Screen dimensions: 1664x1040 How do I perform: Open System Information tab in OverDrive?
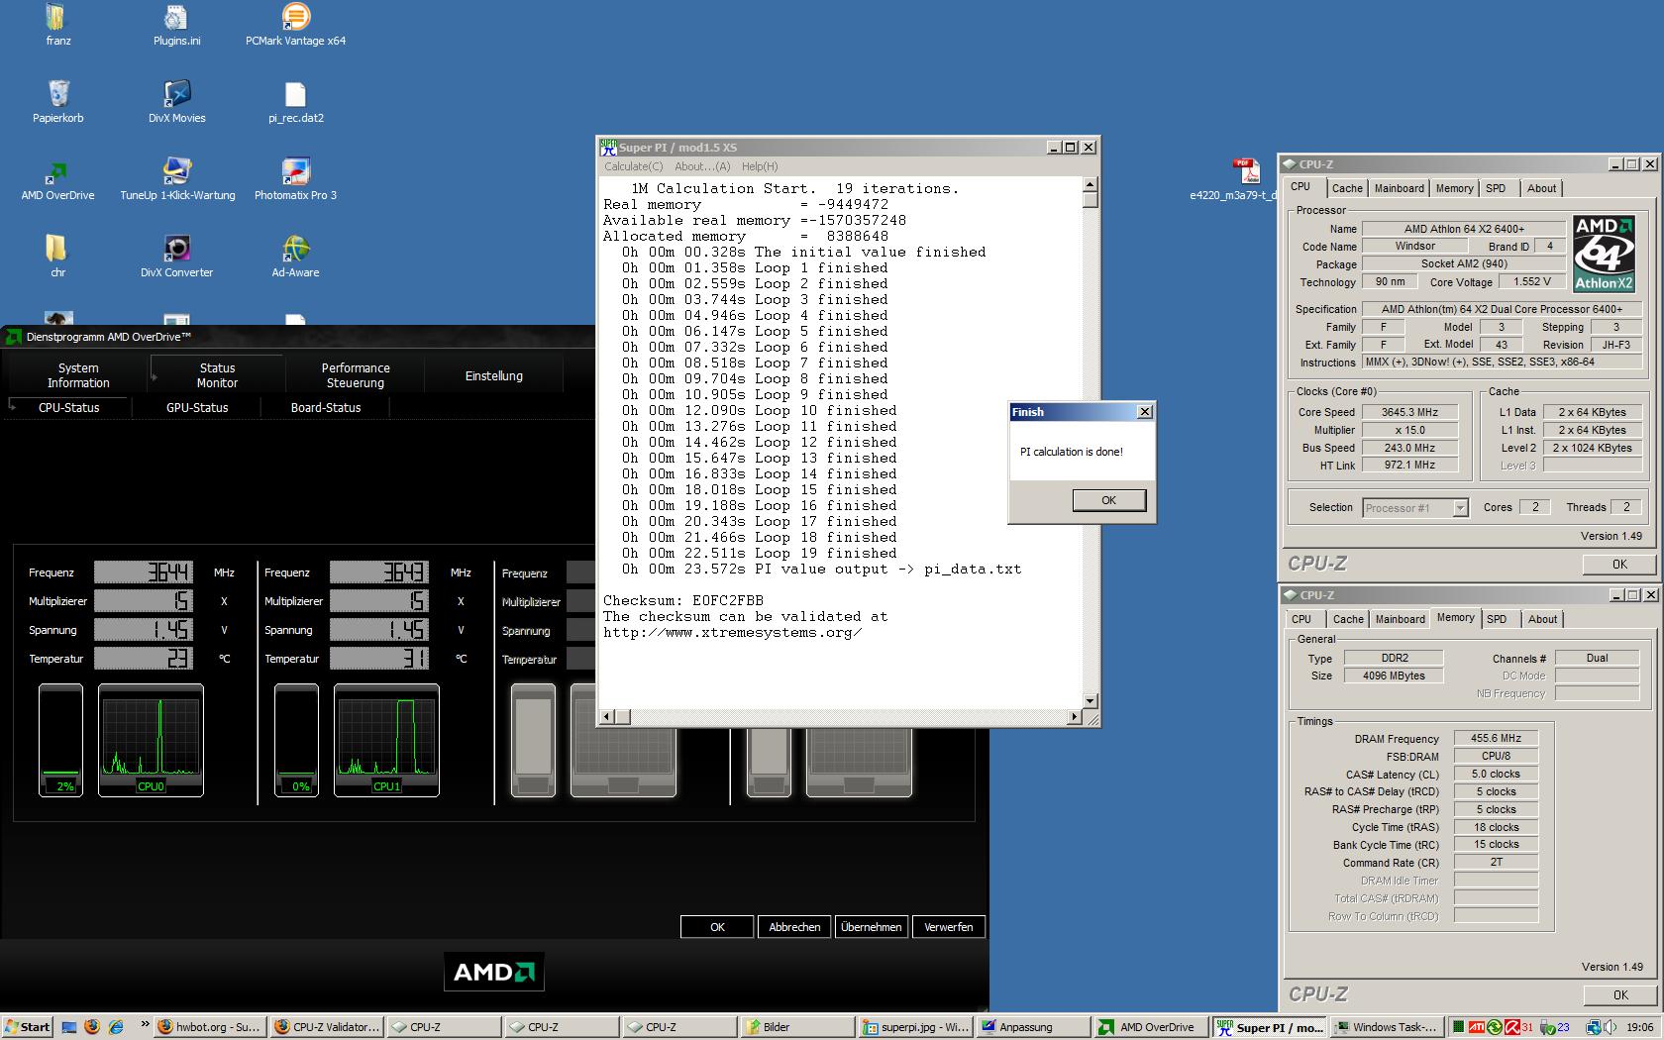[x=78, y=375]
